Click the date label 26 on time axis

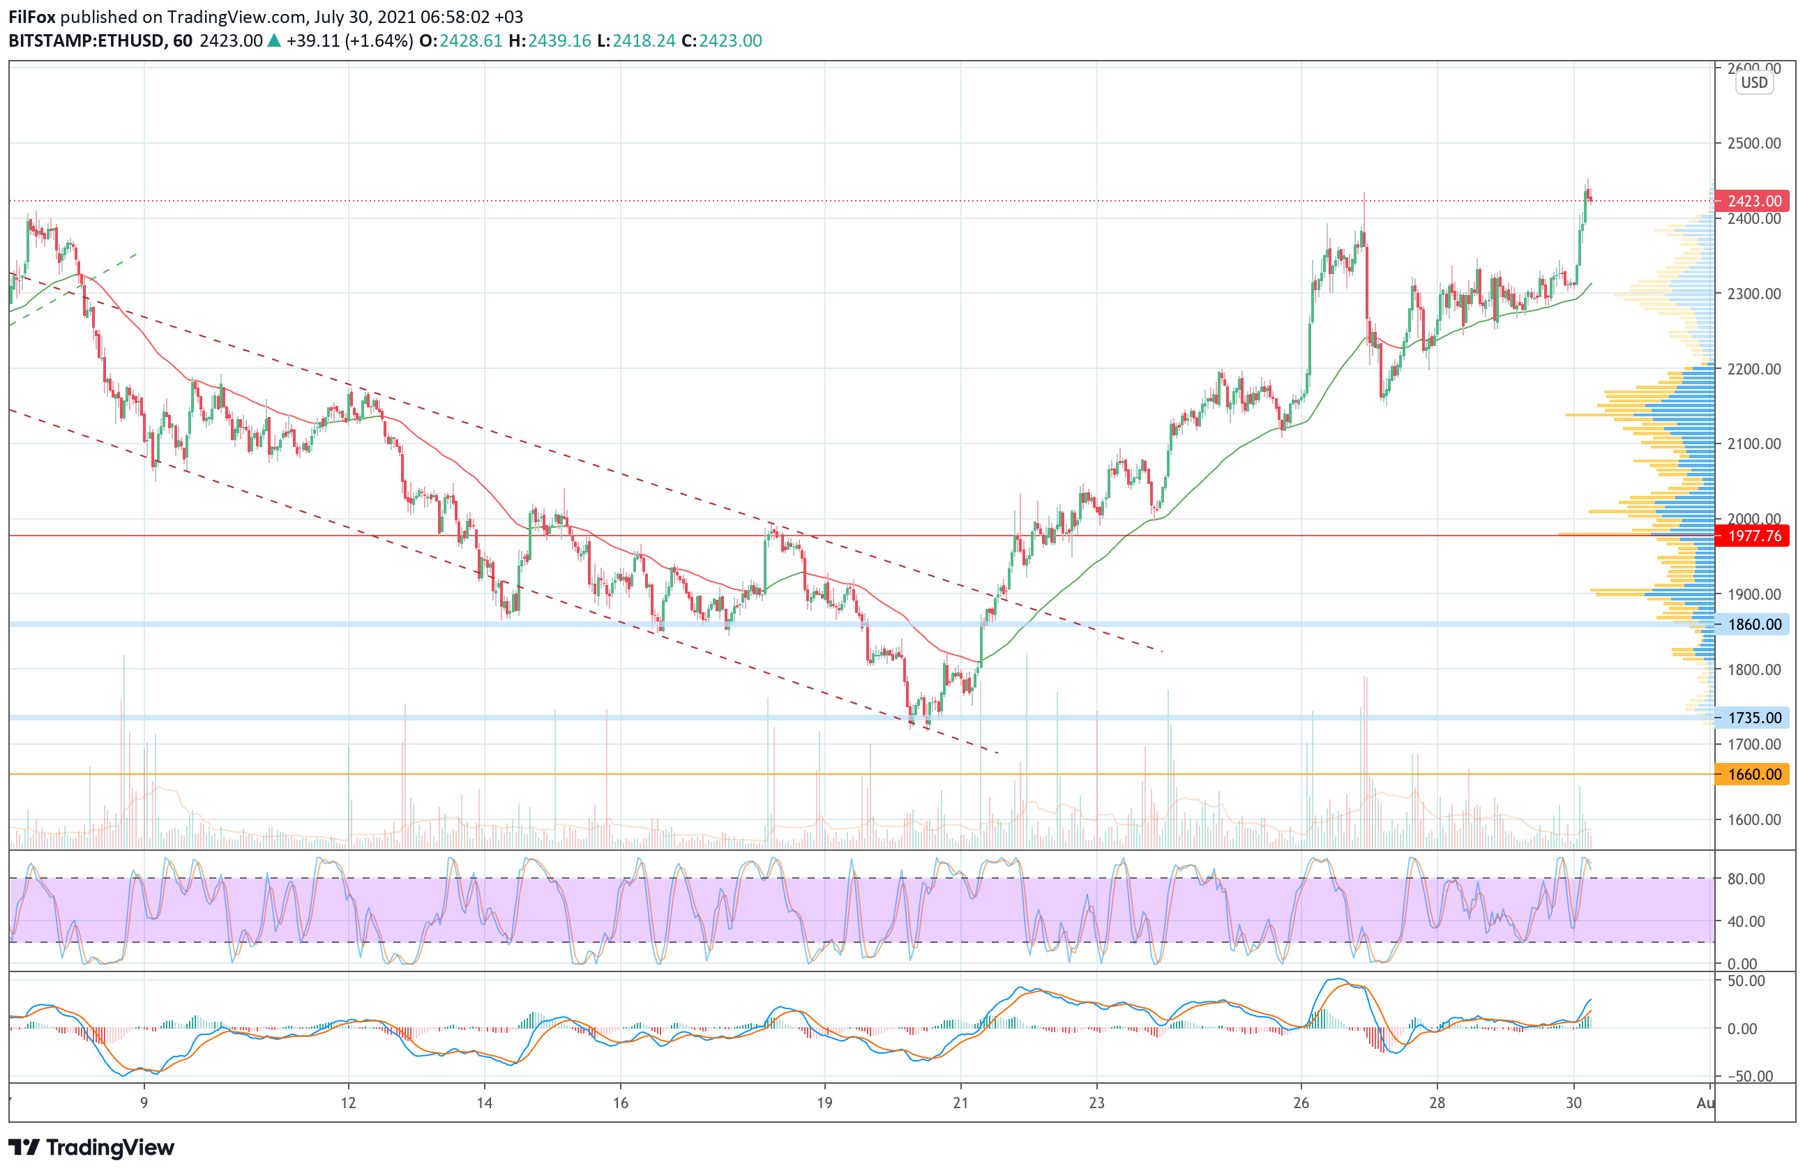[1301, 1103]
